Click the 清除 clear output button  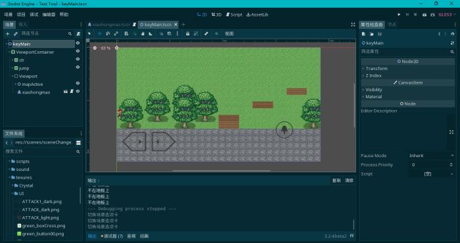coord(349,180)
